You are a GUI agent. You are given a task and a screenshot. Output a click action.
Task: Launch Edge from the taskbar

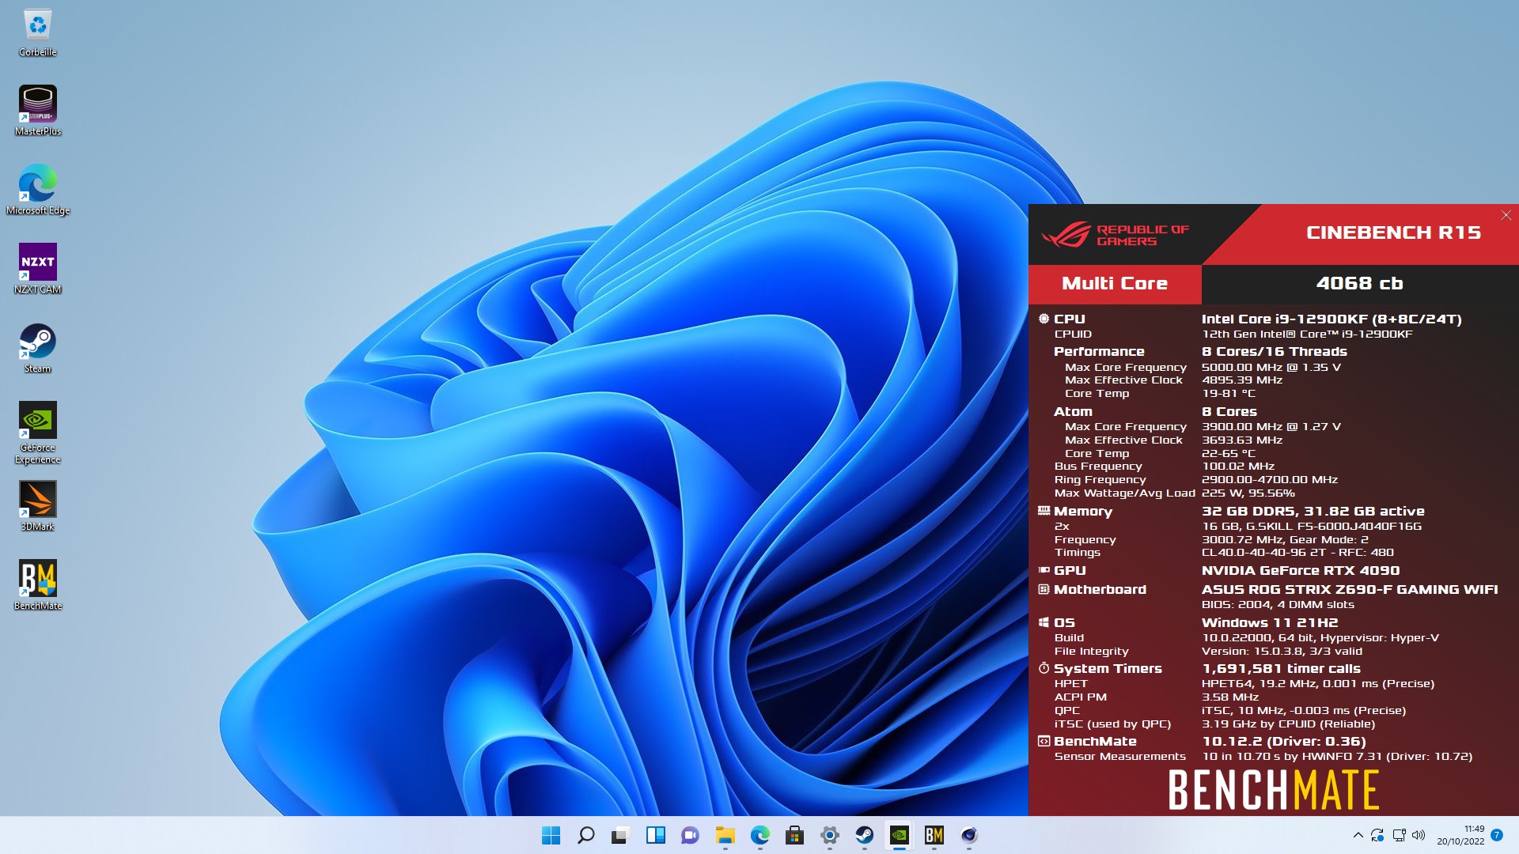[x=759, y=835]
